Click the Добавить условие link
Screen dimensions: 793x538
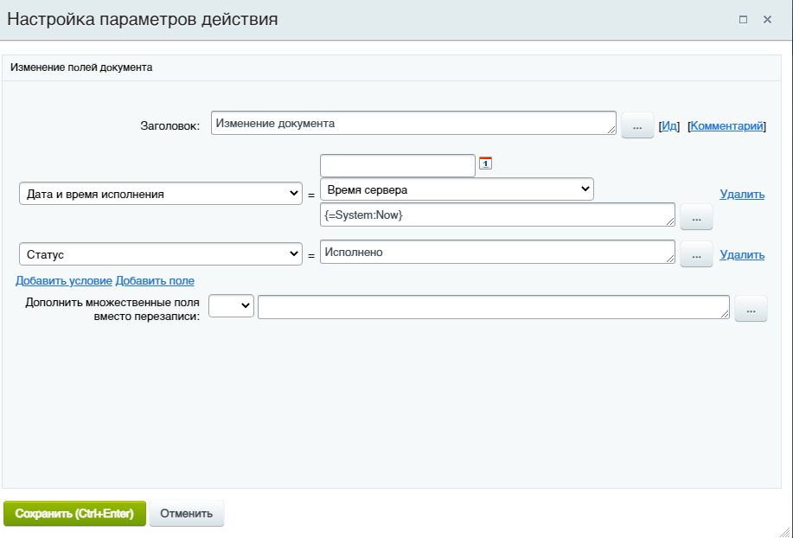[64, 280]
